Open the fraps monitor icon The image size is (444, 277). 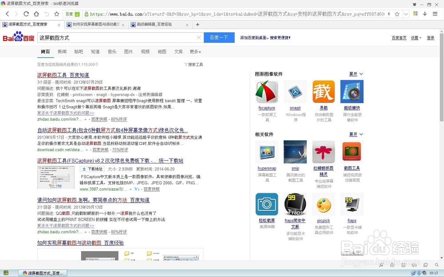(352, 204)
